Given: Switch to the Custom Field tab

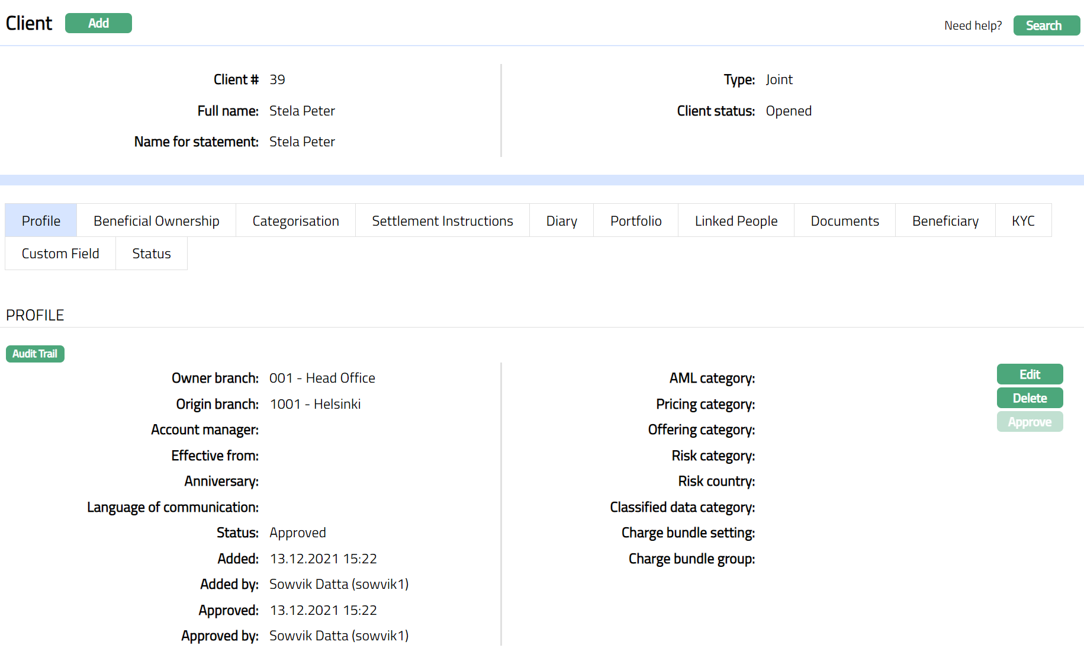Looking at the screenshot, I should [x=60, y=254].
